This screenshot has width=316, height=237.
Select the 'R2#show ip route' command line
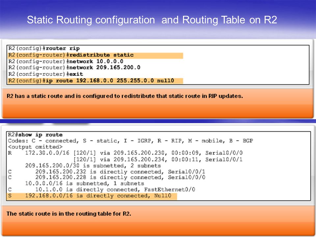tap(35, 135)
